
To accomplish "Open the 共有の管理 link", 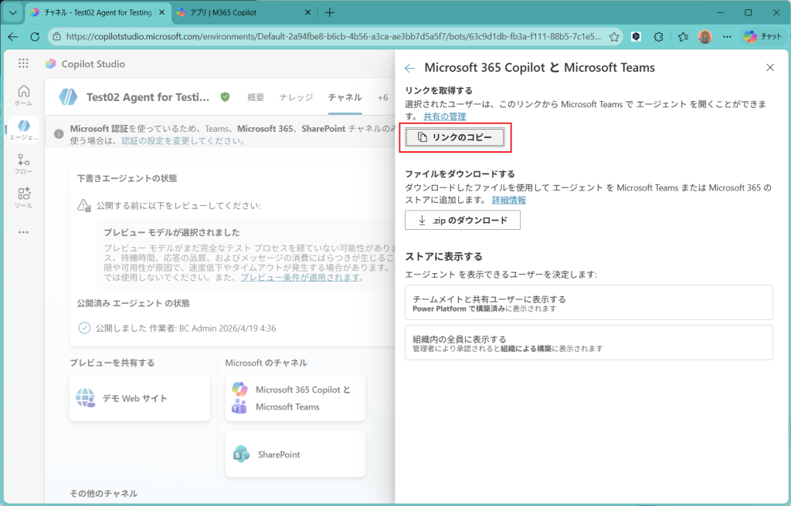I will click(444, 116).
